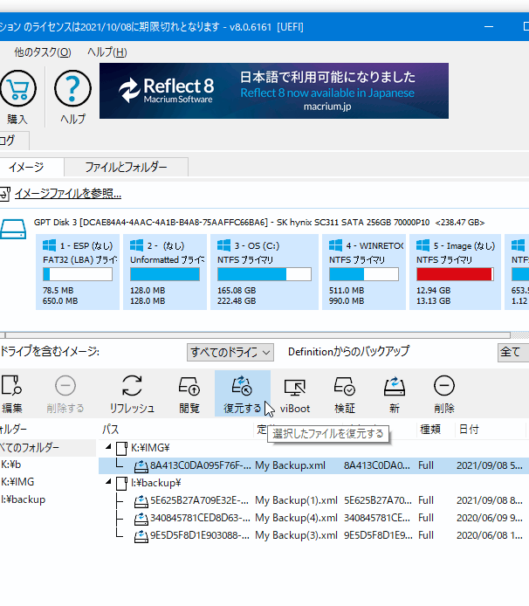The height and width of the screenshot is (606, 529).
Task: Click the GPT Disk 3 drive icon
Action: point(13,229)
